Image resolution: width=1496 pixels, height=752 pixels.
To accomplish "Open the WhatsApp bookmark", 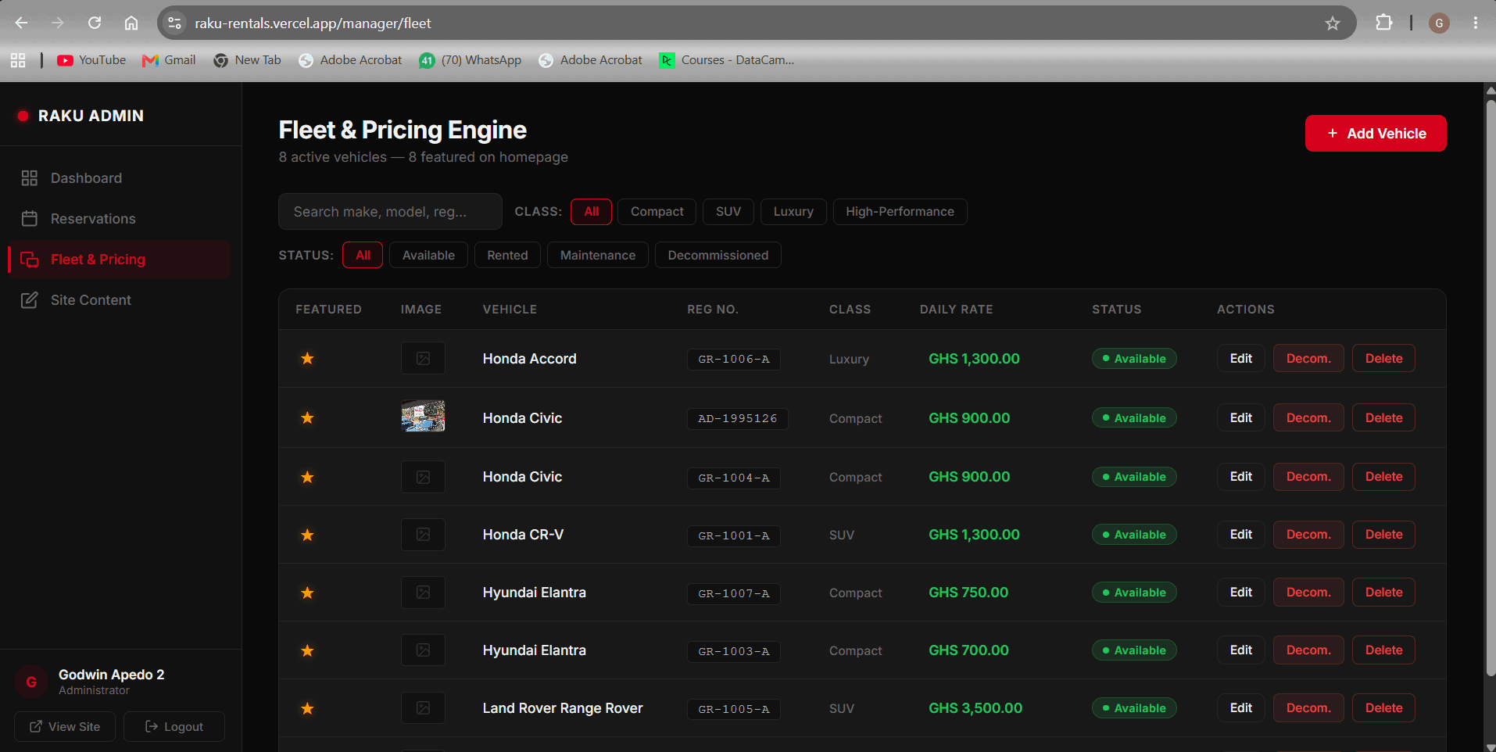I will coord(471,60).
